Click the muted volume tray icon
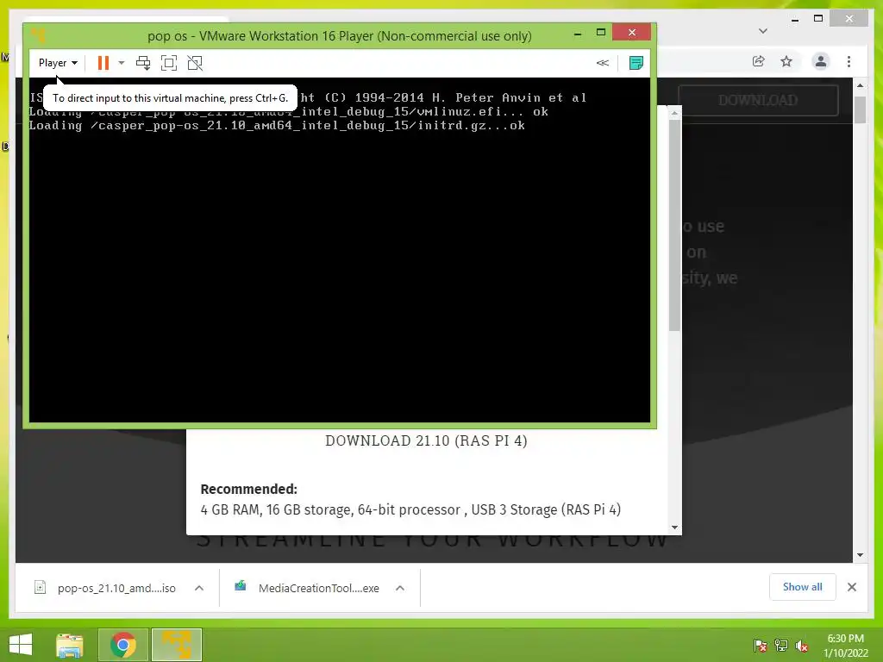This screenshot has width=883, height=662. coord(802,646)
